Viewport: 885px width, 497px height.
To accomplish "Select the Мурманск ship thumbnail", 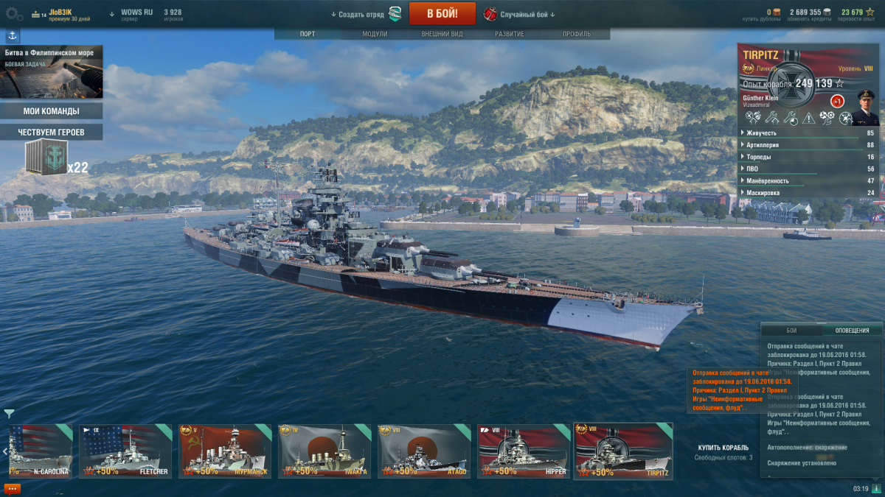I will [x=225, y=451].
